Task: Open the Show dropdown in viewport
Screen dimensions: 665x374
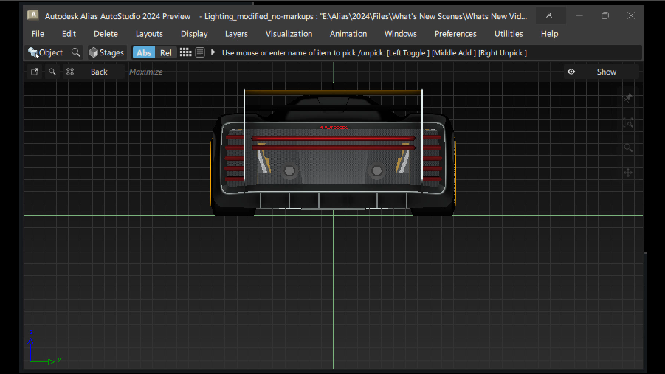Action: coord(606,72)
